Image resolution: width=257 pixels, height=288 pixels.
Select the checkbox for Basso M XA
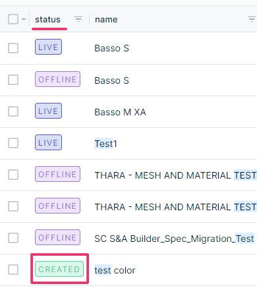(13, 111)
